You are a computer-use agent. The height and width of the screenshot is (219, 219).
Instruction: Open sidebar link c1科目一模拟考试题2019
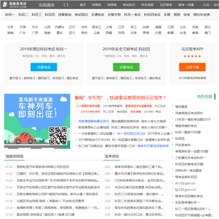[193, 119]
